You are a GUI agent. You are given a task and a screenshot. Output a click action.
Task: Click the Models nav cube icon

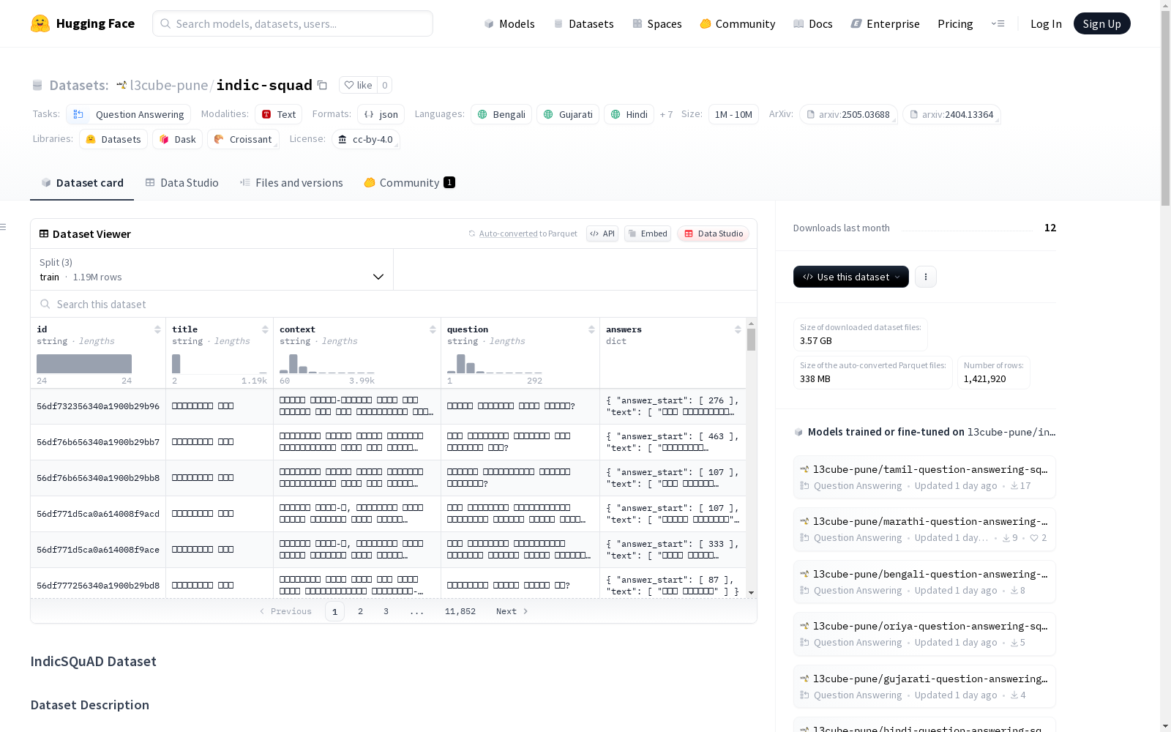click(489, 23)
